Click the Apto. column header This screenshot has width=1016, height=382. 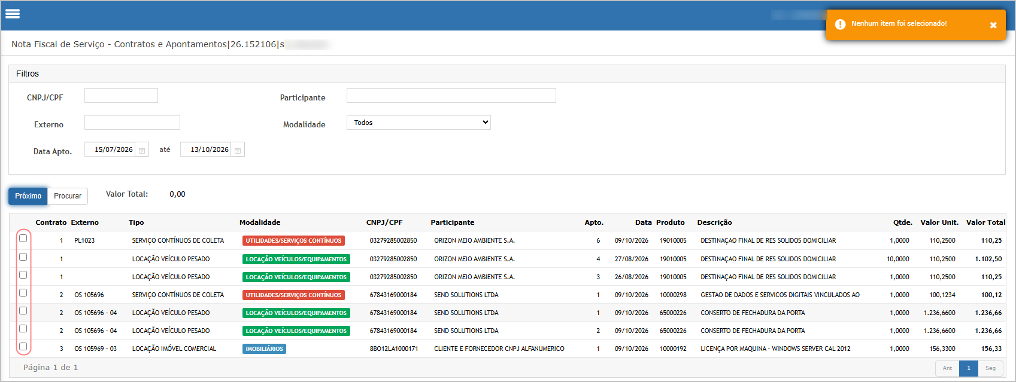(594, 222)
